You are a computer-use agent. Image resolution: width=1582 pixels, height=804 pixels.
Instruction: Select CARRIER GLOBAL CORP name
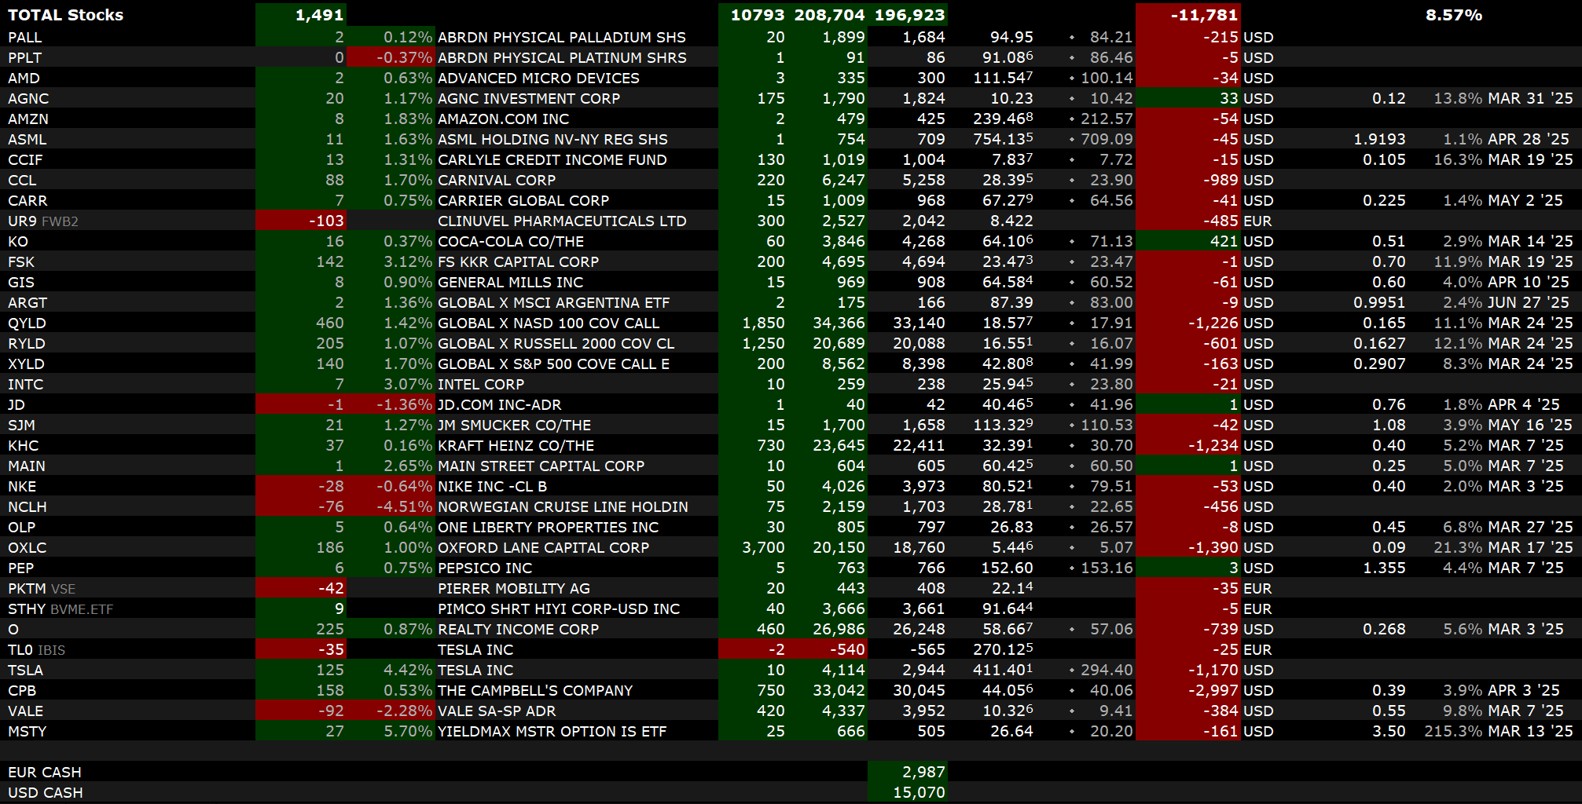[x=523, y=200]
